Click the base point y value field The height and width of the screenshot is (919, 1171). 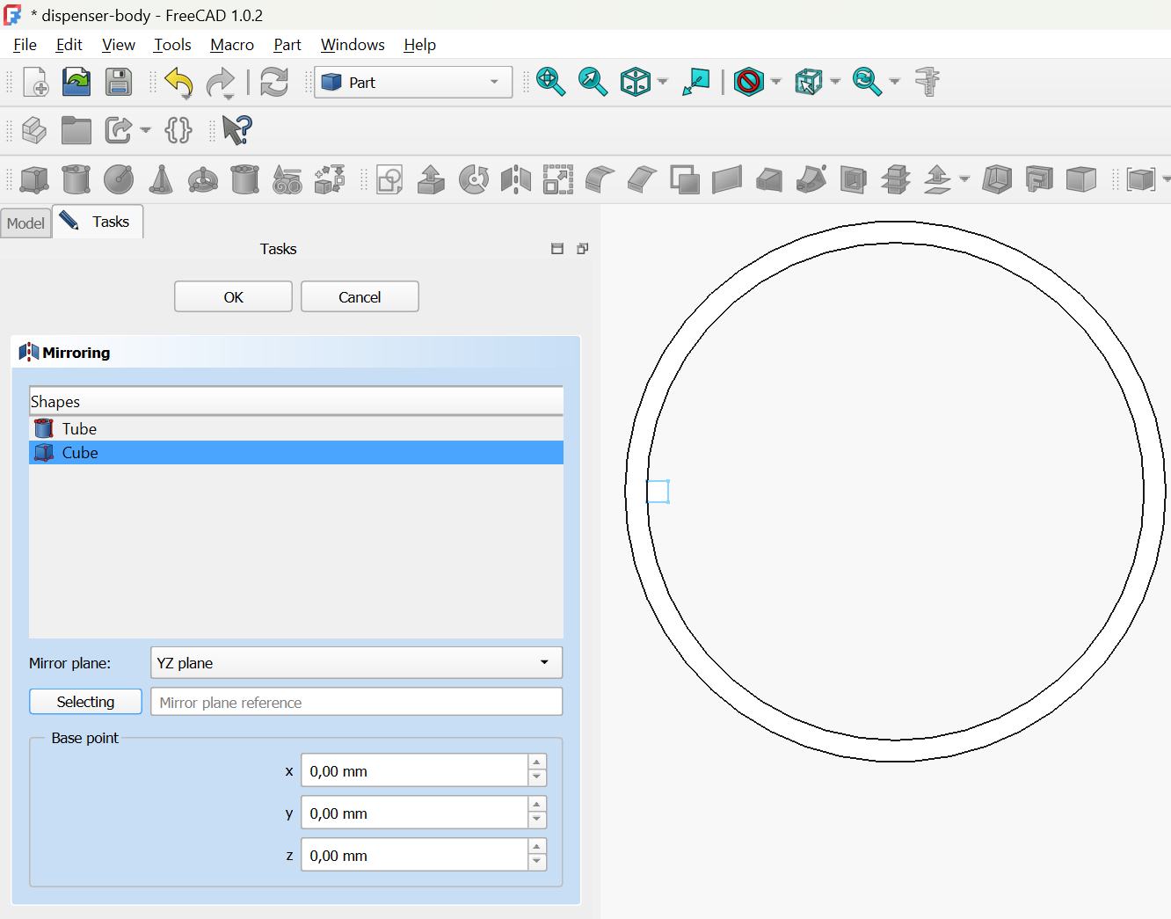(414, 813)
